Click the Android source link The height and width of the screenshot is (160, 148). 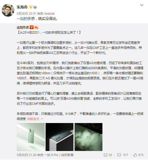49,14
